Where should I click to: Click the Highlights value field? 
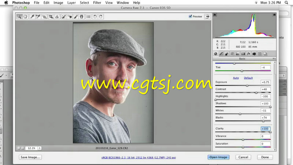265,96
